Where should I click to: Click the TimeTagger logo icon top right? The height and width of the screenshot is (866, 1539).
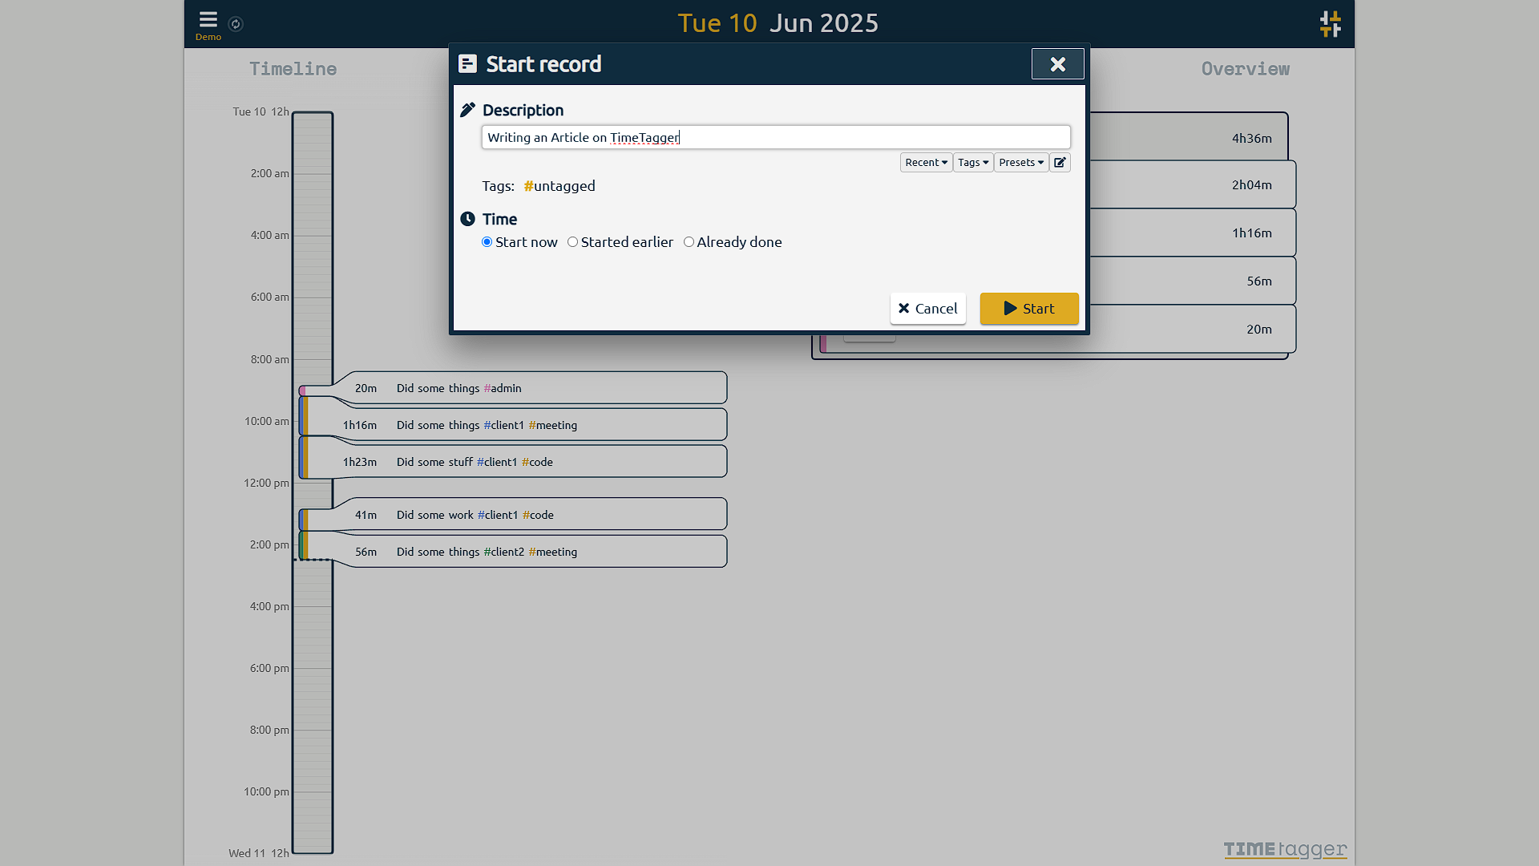click(x=1331, y=24)
